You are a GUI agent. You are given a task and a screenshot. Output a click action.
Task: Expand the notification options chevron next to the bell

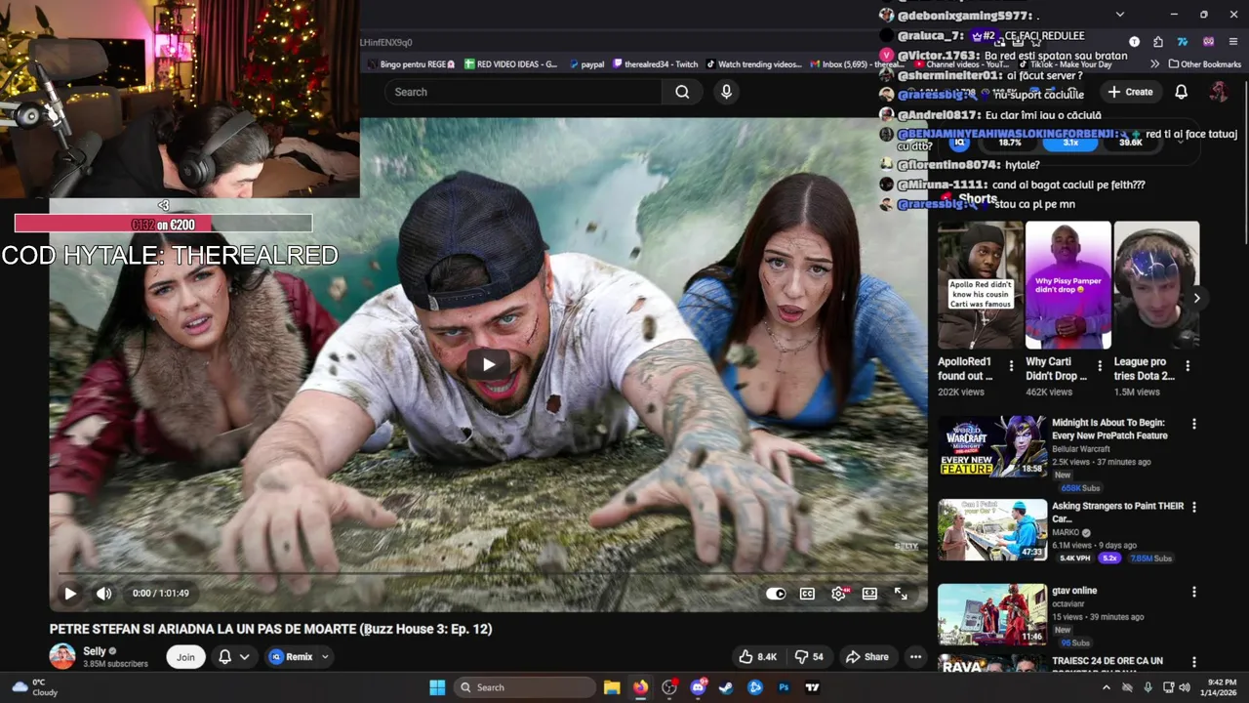pos(244,657)
